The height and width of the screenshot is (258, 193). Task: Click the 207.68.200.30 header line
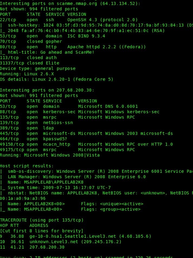click(47, 90)
